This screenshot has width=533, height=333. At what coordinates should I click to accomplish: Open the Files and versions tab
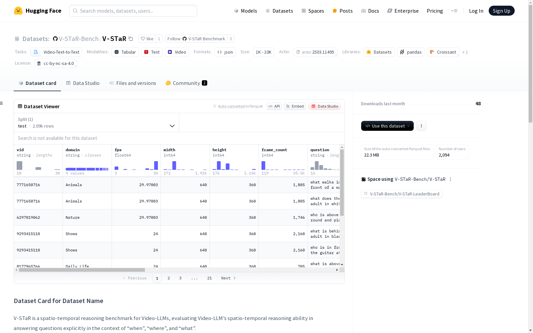point(133,83)
